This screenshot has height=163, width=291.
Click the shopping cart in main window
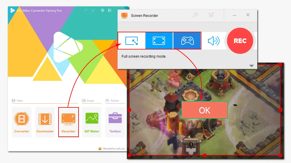93,10
